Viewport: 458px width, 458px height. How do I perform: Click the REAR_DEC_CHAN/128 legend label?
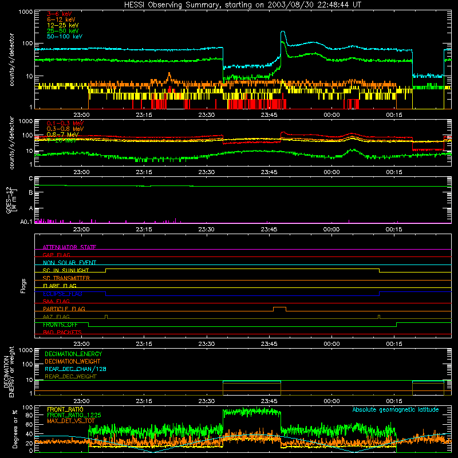76,369
